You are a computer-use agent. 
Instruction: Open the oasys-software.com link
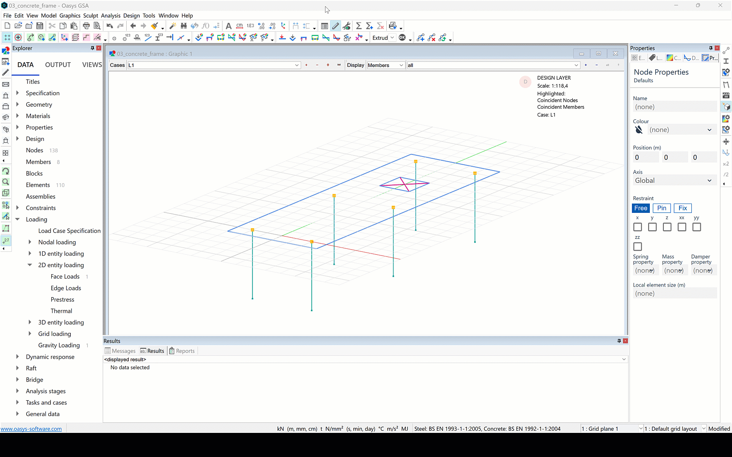31,429
